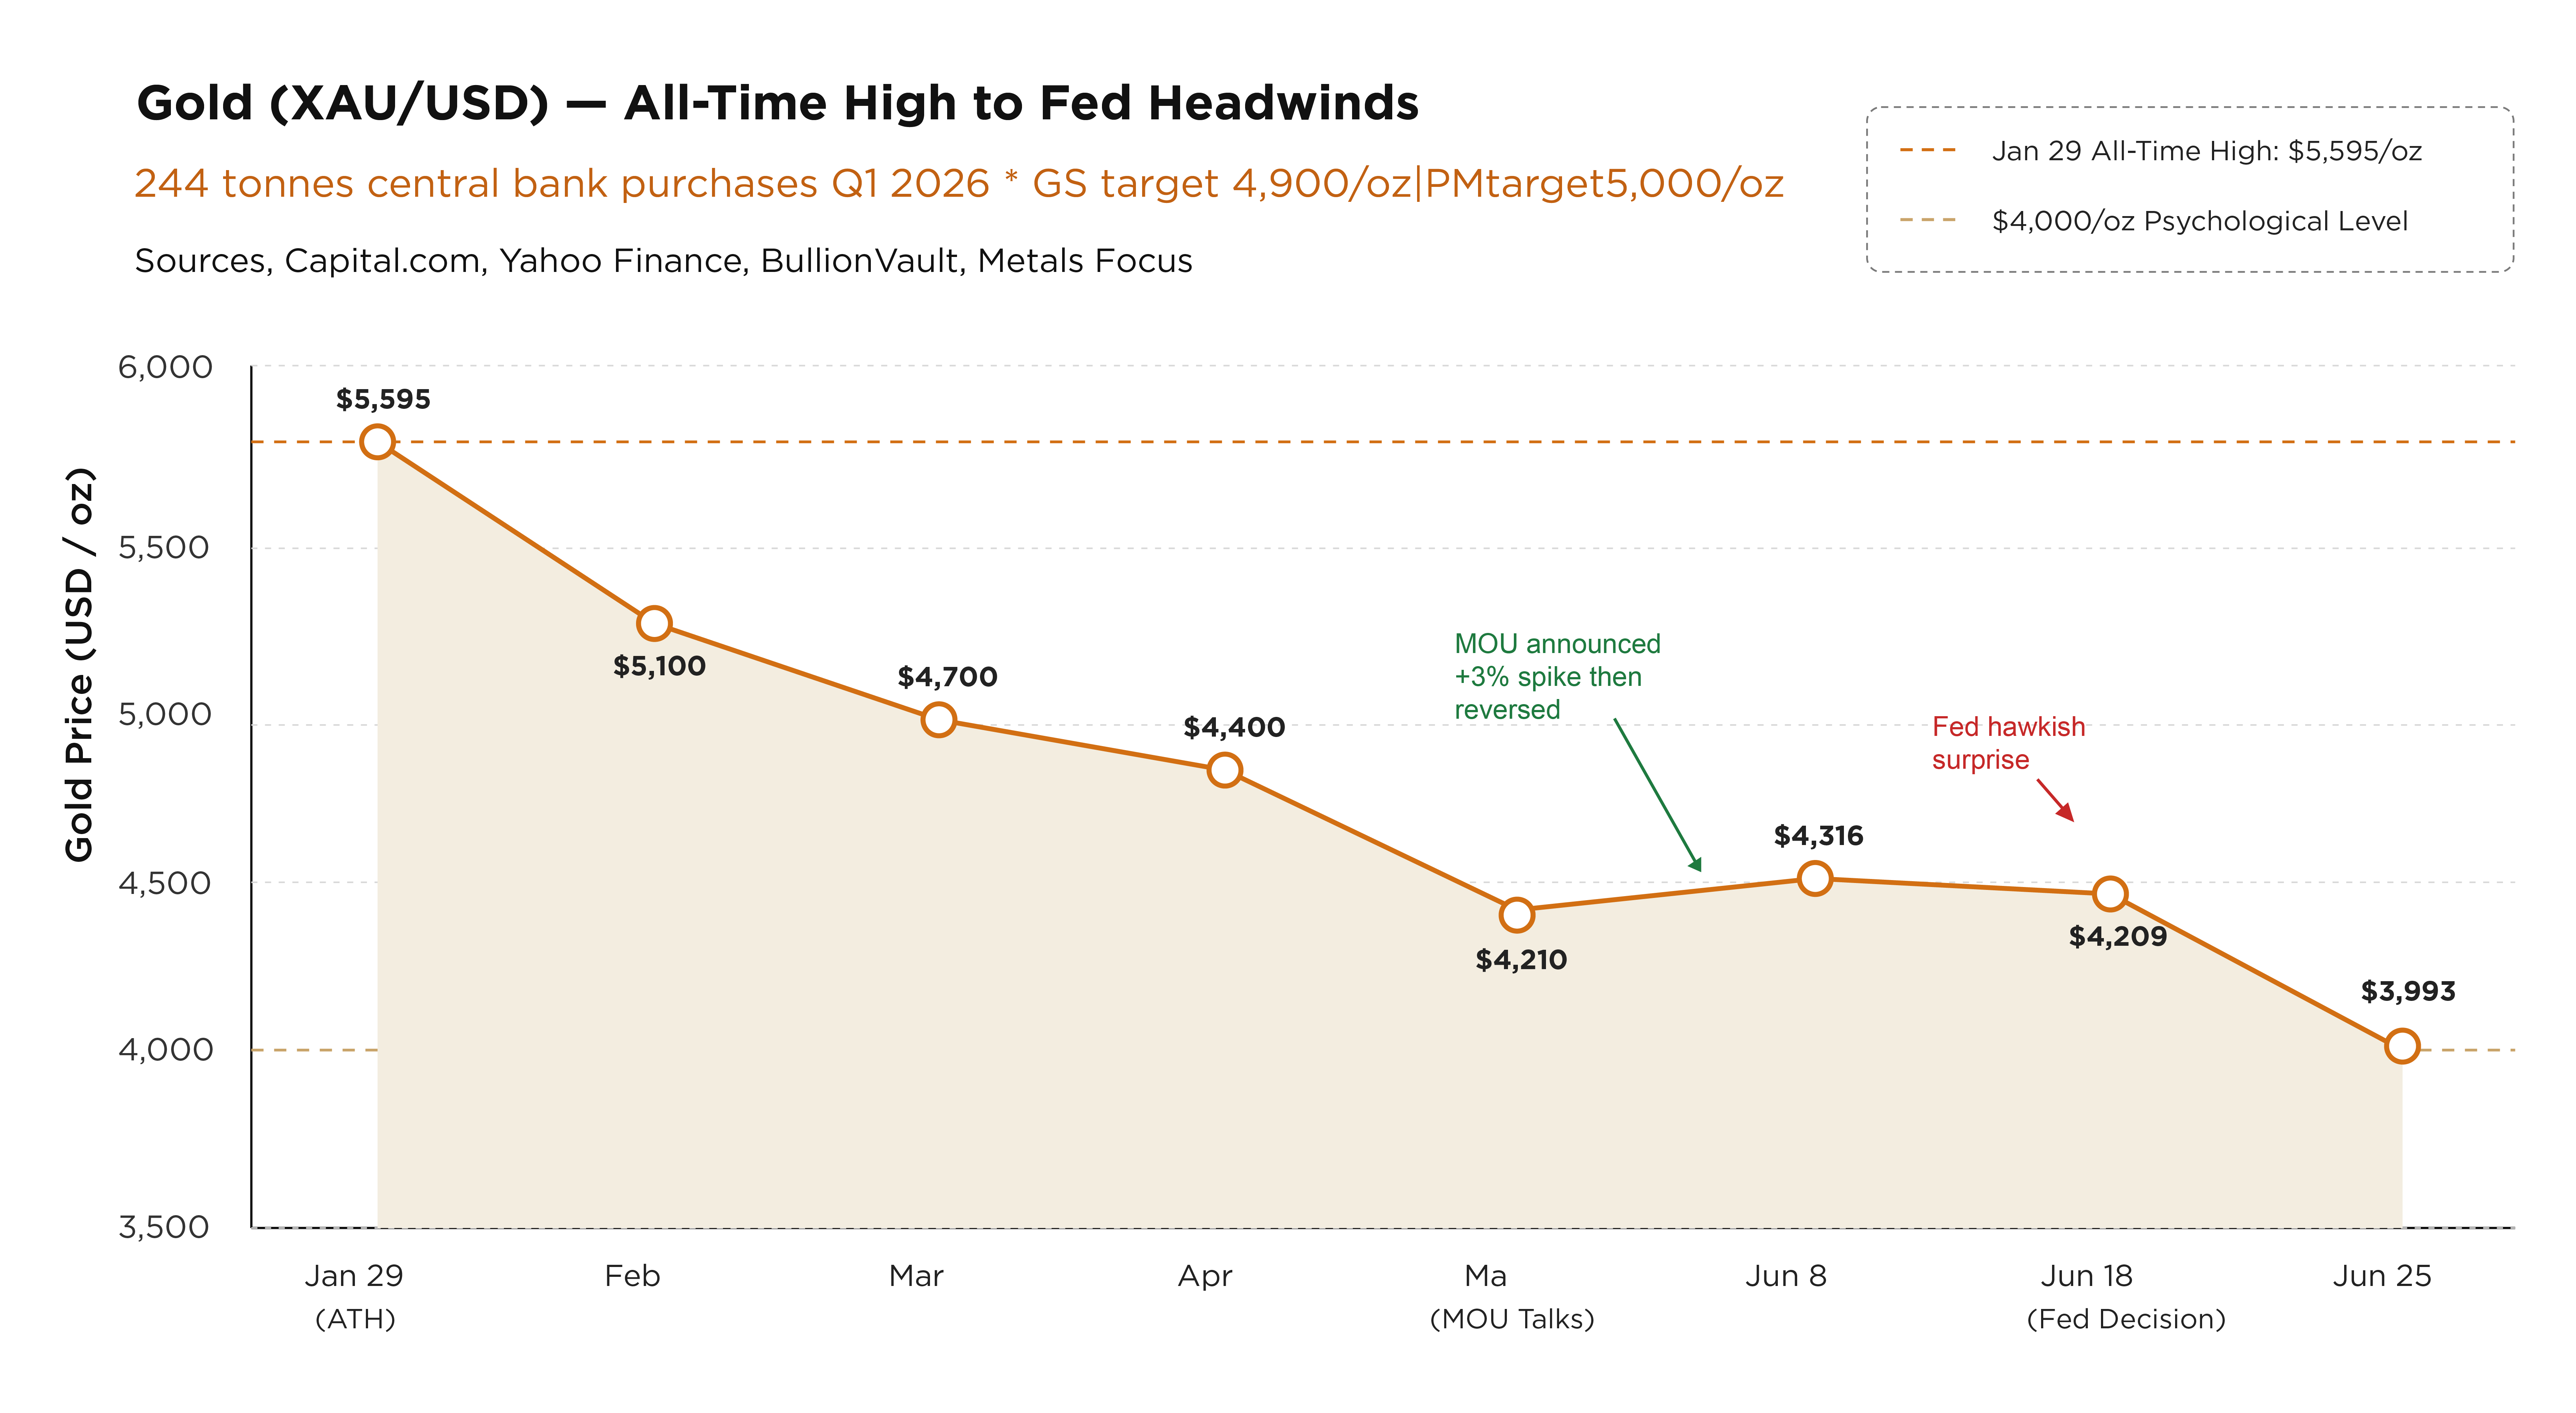The height and width of the screenshot is (1413, 2576).
Task: Click the Gold Price (USD / oz) axis title
Action: coord(79,664)
